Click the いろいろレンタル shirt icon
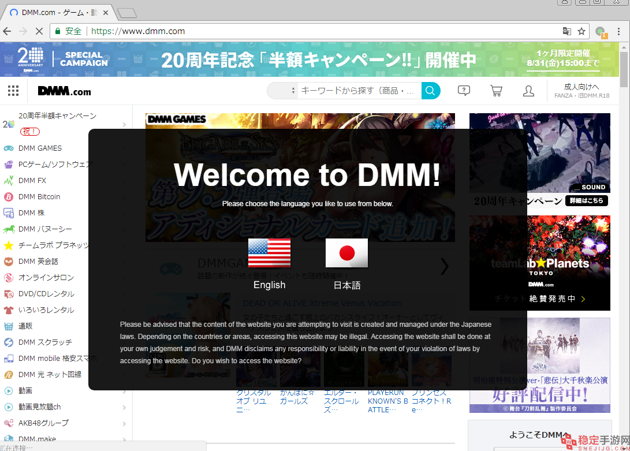630x451 pixels. coord(9,310)
